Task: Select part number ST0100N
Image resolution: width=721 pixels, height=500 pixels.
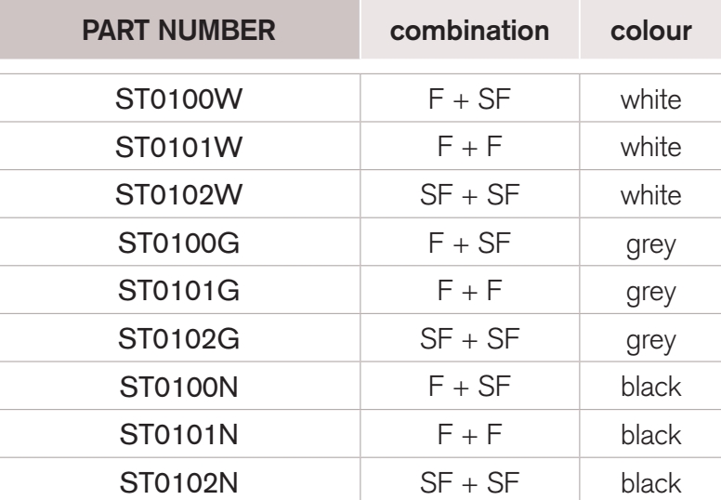Action: click(x=179, y=387)
